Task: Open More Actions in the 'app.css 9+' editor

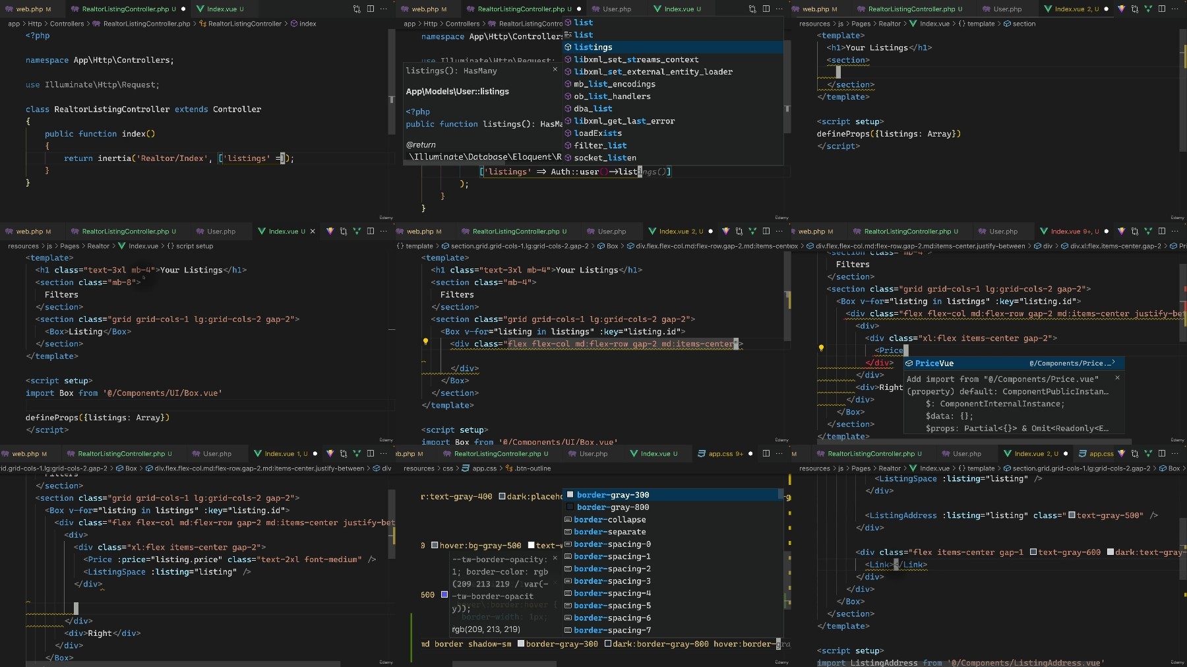Action: pos(779,454)
